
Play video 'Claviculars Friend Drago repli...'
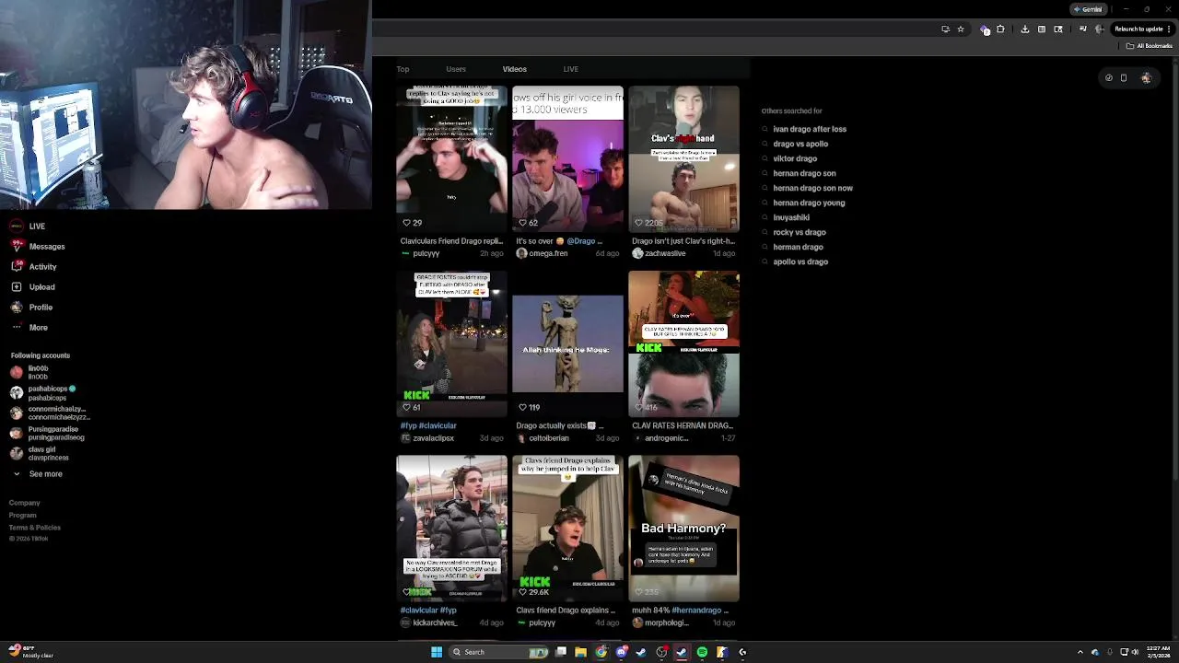tap(451, 158)
